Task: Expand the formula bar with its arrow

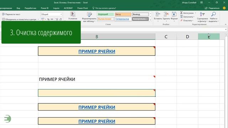Action: [x=226, y=30]
